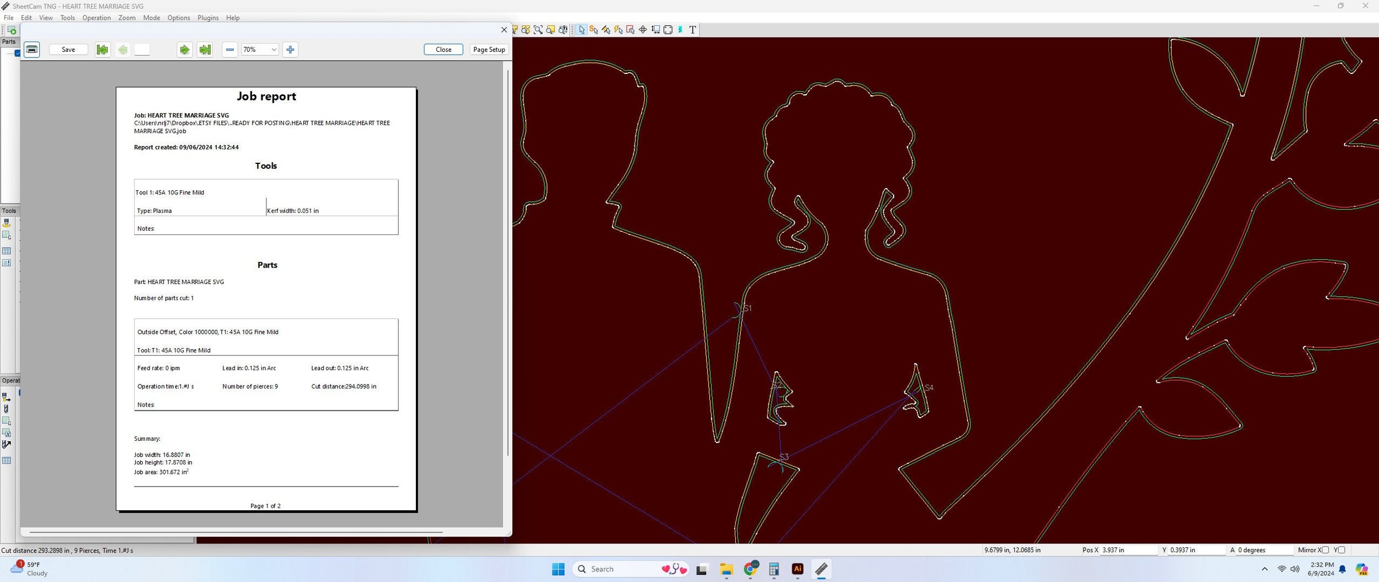Click the set post variable X icon
The image size is (1379, 582).
[x=7, y=433]
